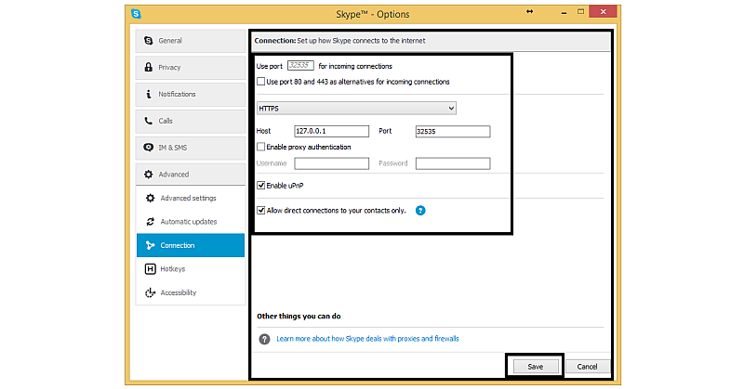Click the Advanced gear icon
744x389 pixels.
149,175
